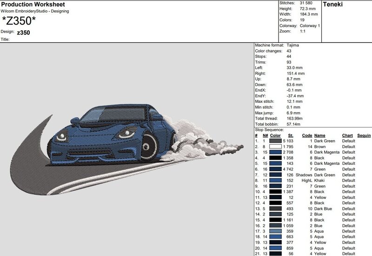372x256 pixels.
Task: Click the Name column header
Action: pos(319,135)
